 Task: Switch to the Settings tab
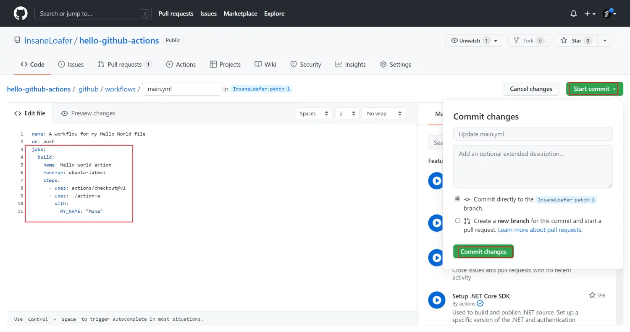396,64
